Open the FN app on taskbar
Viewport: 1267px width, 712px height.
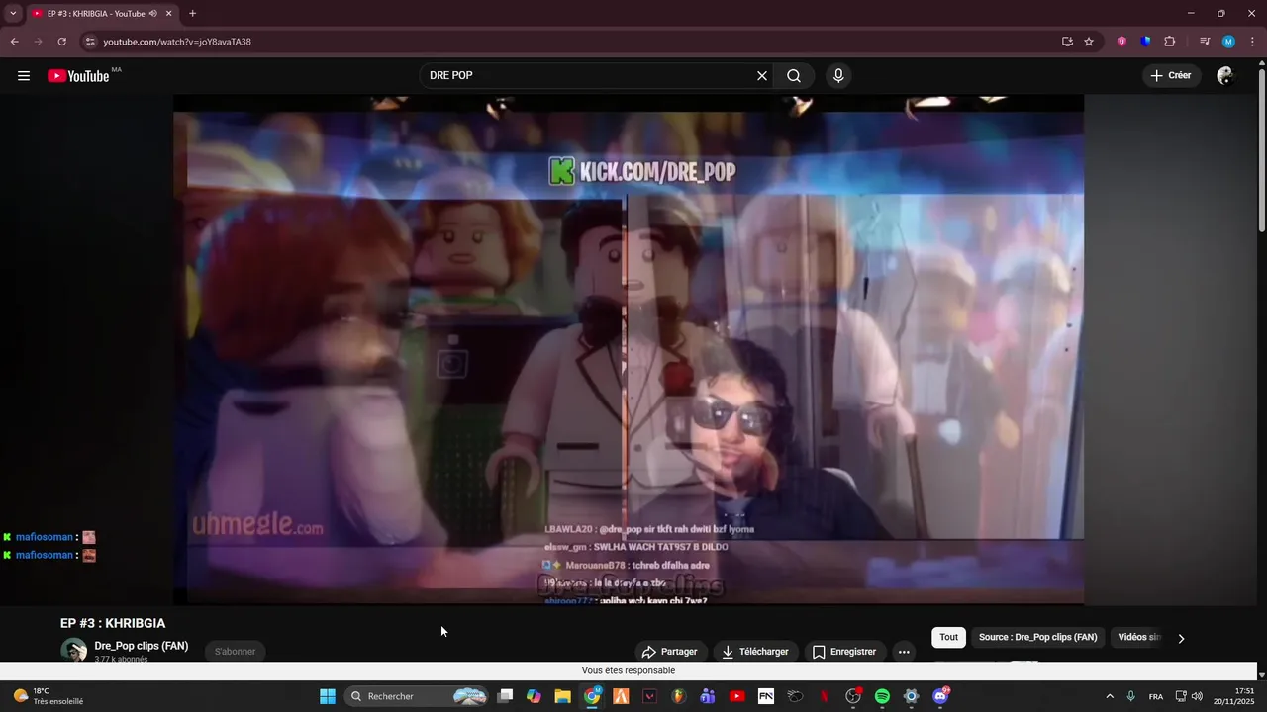766,696
